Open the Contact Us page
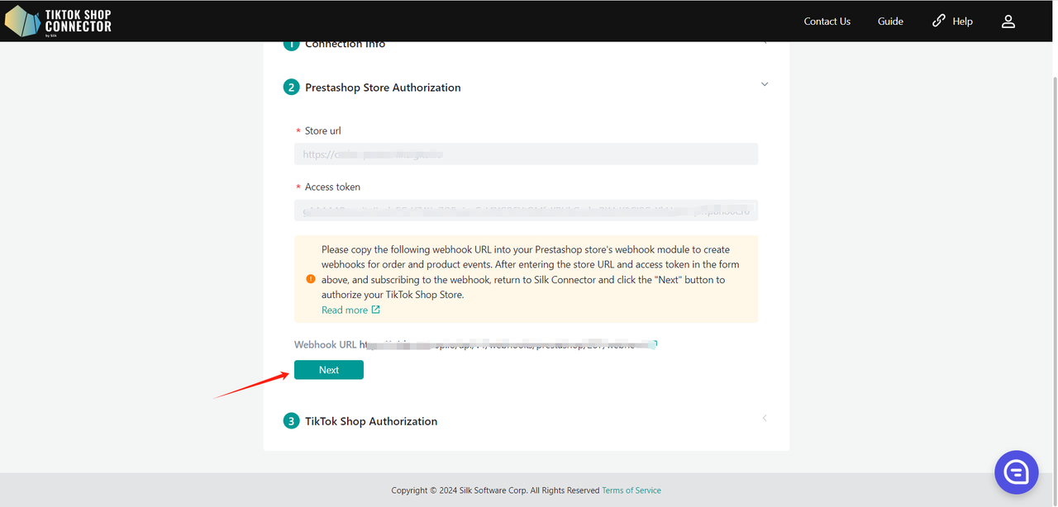 (827, 21)
